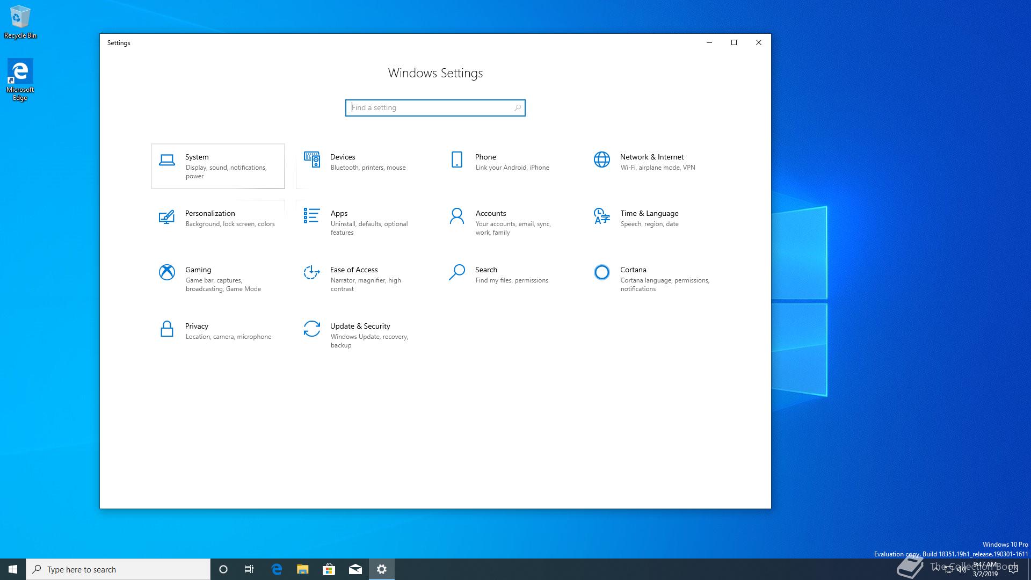Click the Find a setting search field
Screen dimensions: 1031x580
click(x=435, y=108)
